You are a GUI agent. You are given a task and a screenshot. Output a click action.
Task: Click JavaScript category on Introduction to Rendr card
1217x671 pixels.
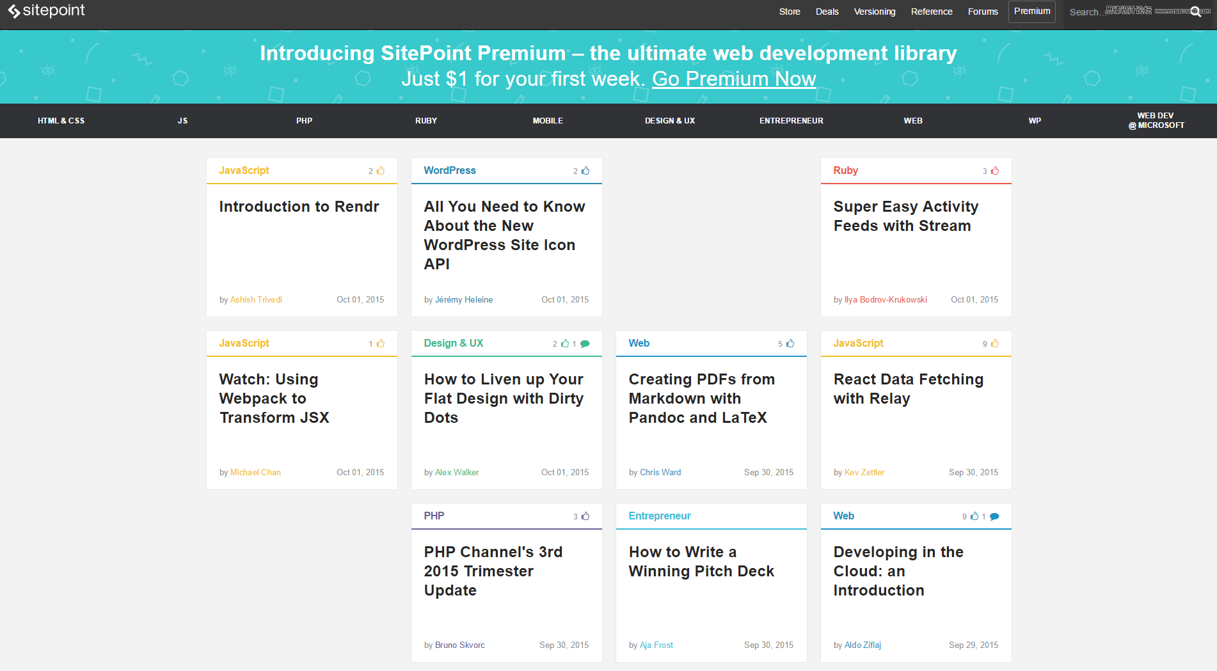click(244, 171)
